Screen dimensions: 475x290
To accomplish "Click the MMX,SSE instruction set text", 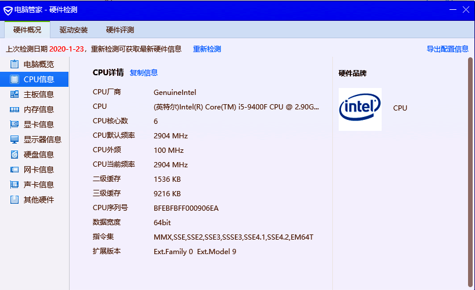I will (233, 237).
